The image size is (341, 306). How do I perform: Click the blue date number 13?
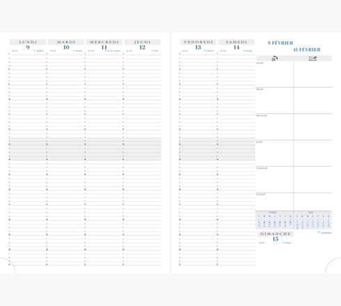[198, 47]
